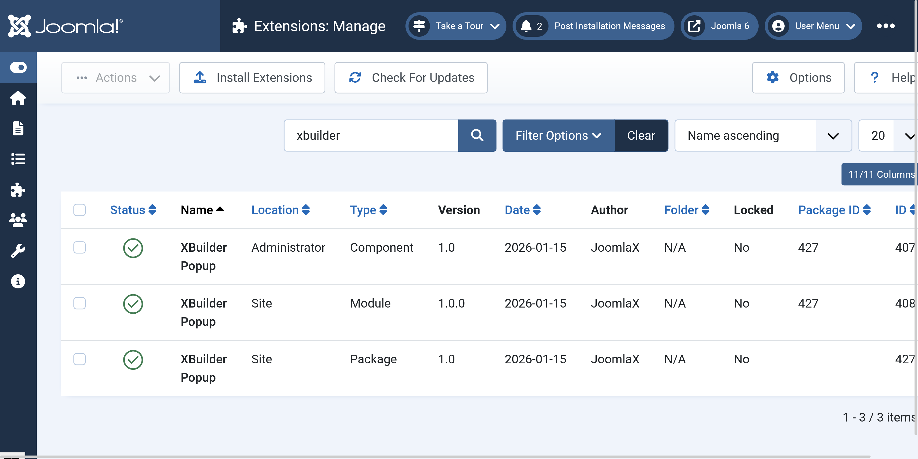Select the XBuilder Popup Module row checkbox

coord(80,303)
